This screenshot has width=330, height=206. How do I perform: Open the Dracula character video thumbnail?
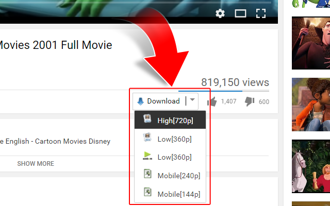point(311,43)
